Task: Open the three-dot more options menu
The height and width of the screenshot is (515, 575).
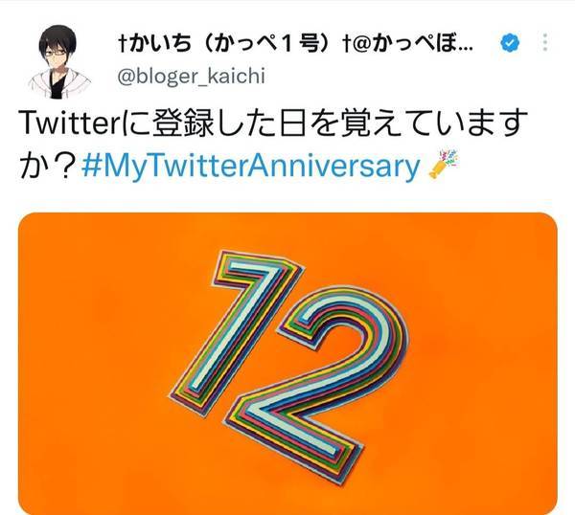Action: tap(545, 42)
